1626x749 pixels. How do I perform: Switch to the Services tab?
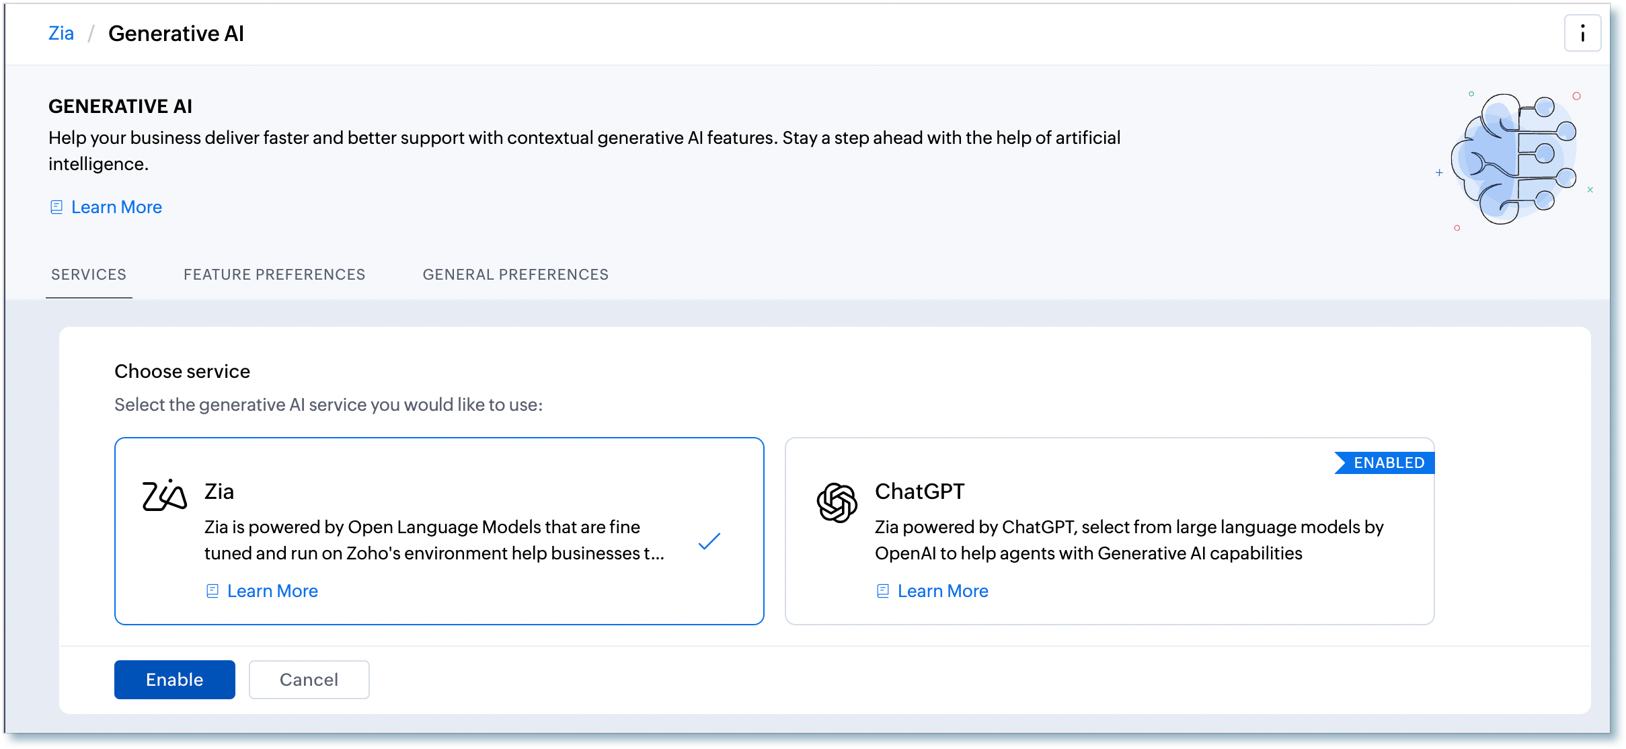pyautogui.click(x=89, y=274)
